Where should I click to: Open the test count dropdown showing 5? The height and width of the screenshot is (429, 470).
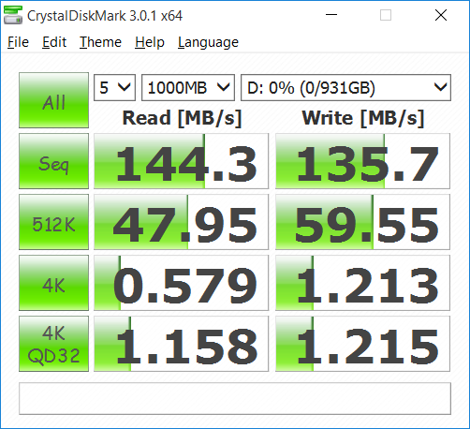point(114,87)
